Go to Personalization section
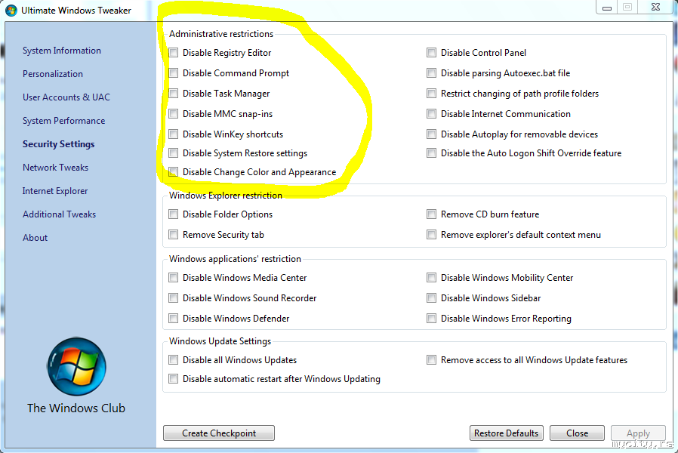The height and width of the screenshot is (453, 678). pyautogui.click(x=53, y=74)
